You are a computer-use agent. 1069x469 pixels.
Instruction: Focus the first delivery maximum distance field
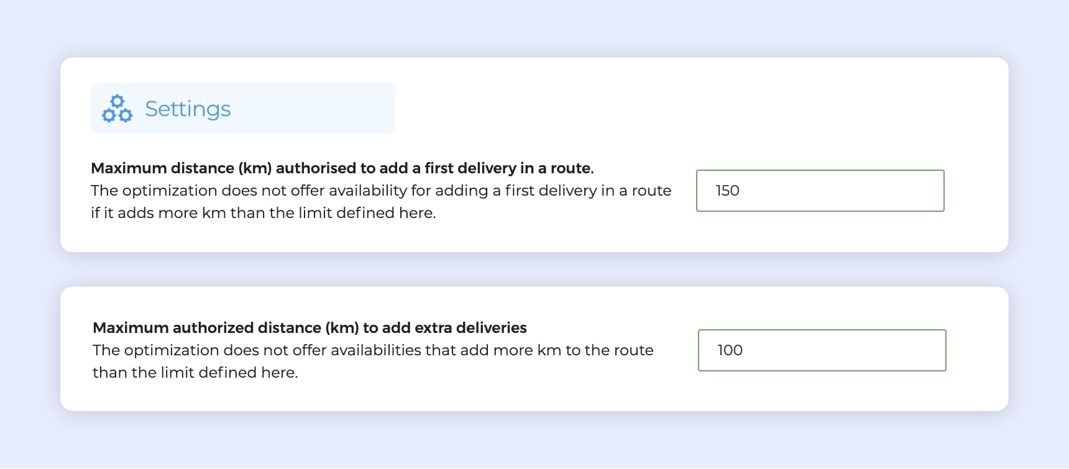[820, 191]
